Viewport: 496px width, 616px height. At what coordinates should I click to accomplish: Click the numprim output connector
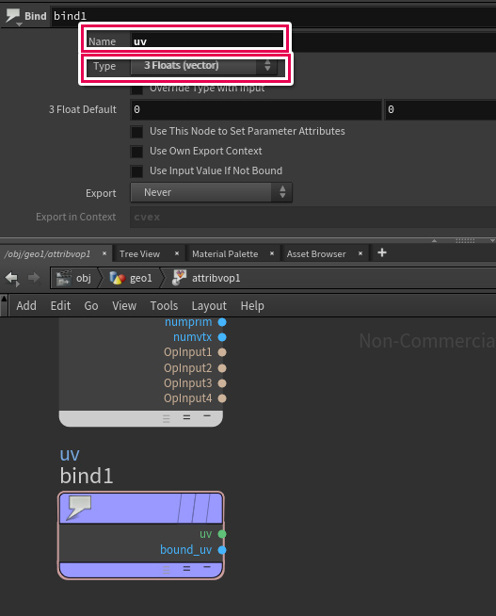[222, 322]
